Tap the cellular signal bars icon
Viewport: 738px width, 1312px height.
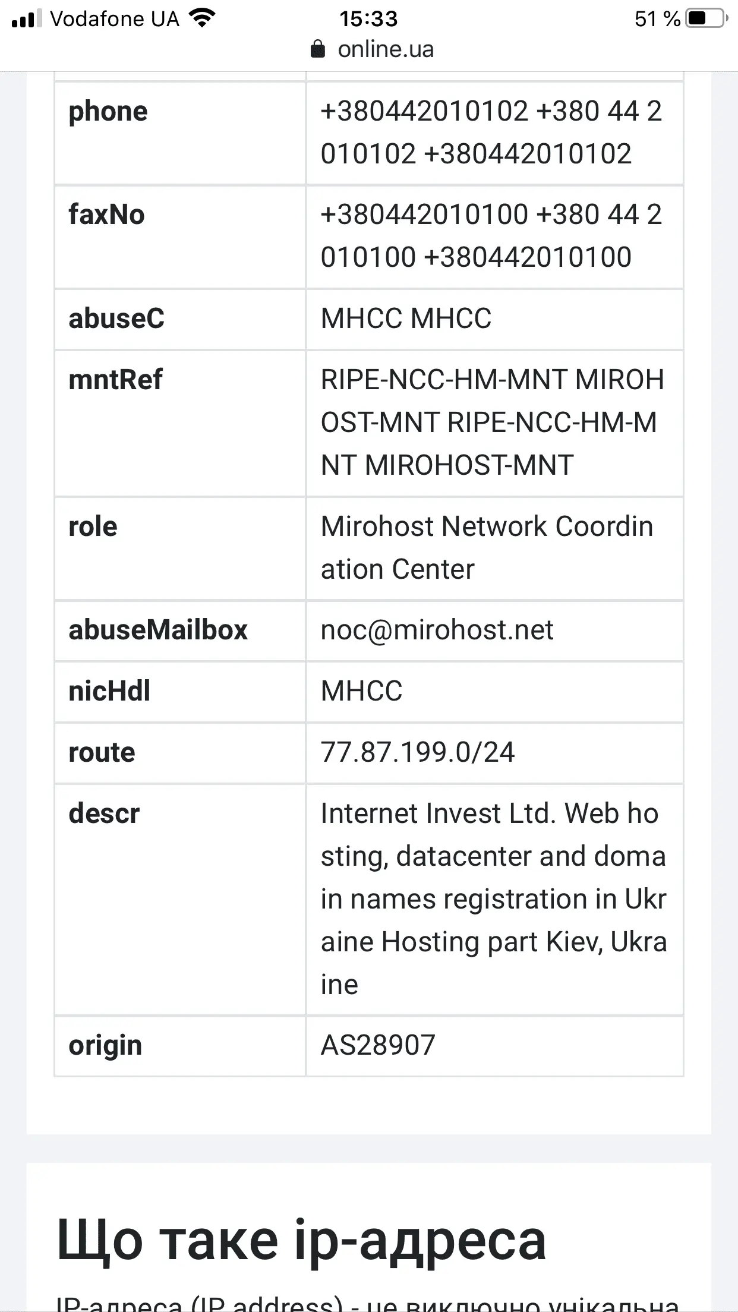tap(27, 19)
